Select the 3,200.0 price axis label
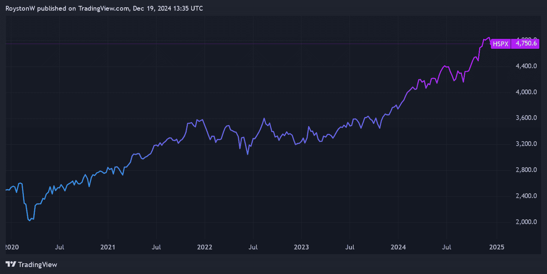The image size is (547, 274). pyautogui.click(x=526, y=144)
